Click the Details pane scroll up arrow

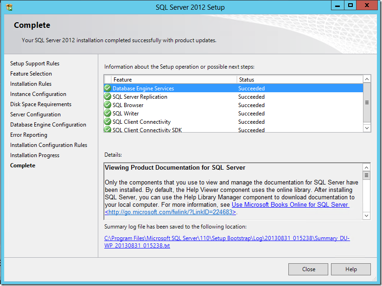coord(366,167)
